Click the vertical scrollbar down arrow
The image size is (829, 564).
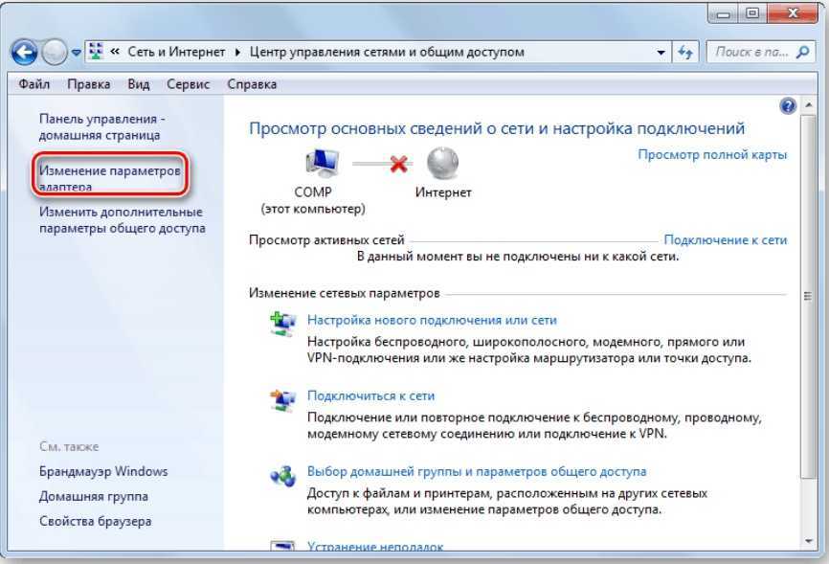pos(808,541)
